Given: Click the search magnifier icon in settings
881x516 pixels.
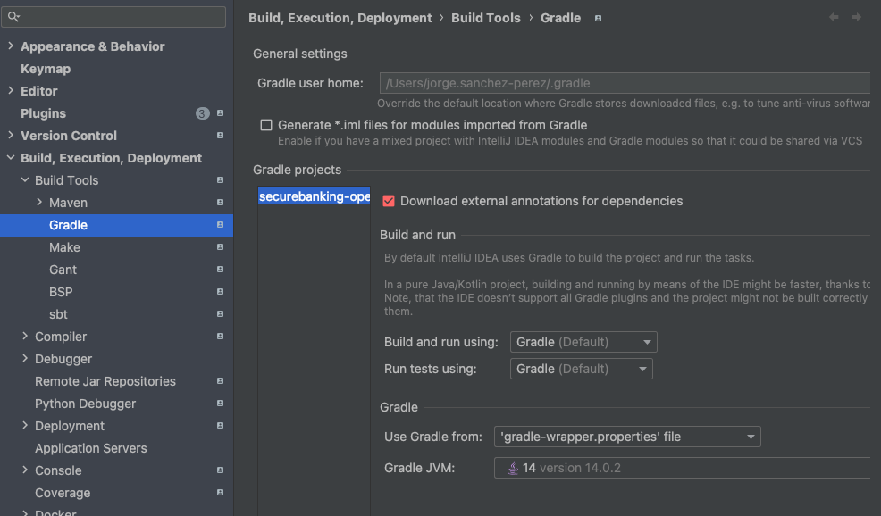Looking at the screenshot, I should click(13, 17).
